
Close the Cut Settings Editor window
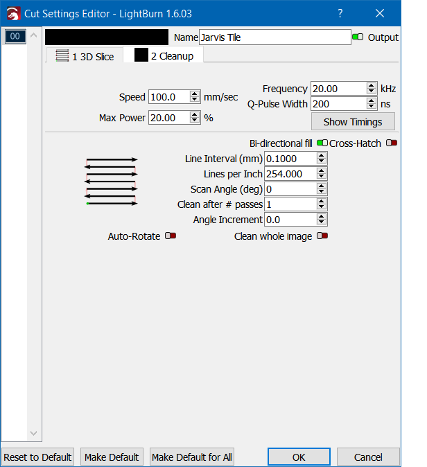[380, 13]
